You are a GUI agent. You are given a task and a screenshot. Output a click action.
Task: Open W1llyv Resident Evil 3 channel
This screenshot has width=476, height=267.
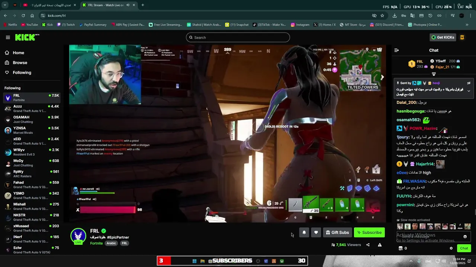(x=32, y=152)
